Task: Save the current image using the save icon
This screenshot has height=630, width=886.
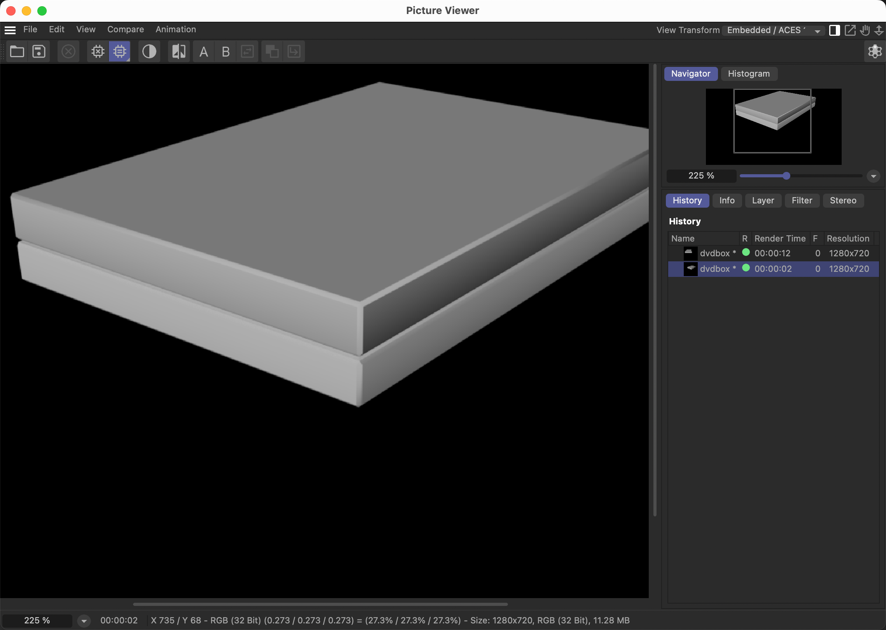Action: (39, 51)
